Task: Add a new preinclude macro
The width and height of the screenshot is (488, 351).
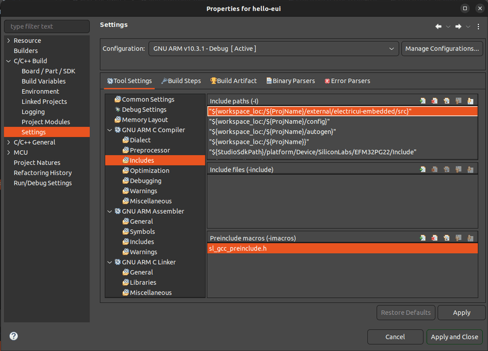Action: coord(422,238)
